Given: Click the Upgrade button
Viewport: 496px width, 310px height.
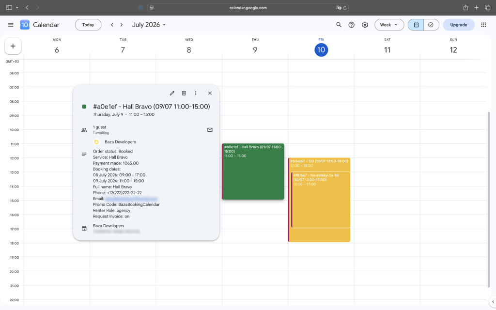Looking at the screenshot, I should (x=458, y=25).
